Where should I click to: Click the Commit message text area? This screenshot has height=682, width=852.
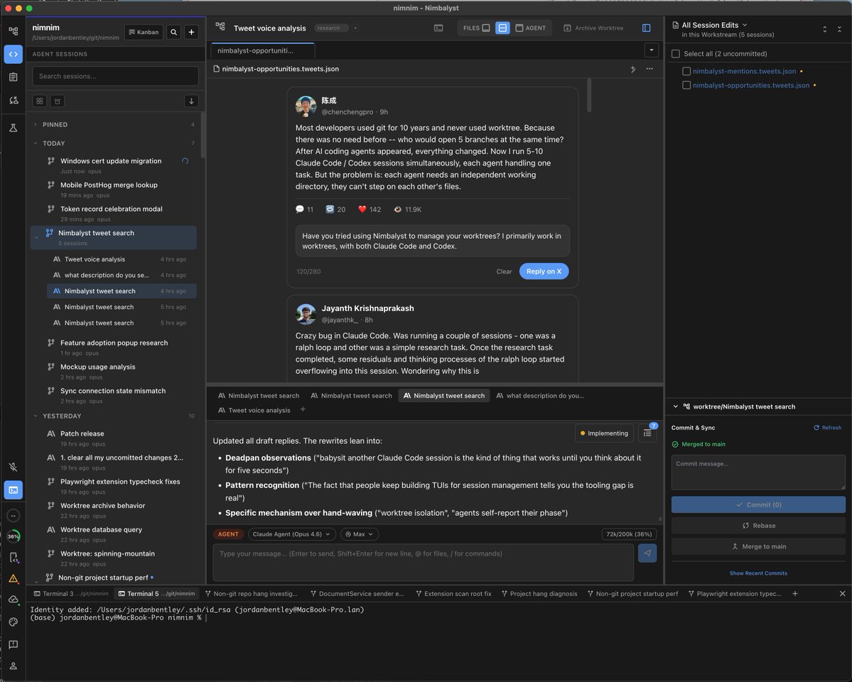[758, 472]
